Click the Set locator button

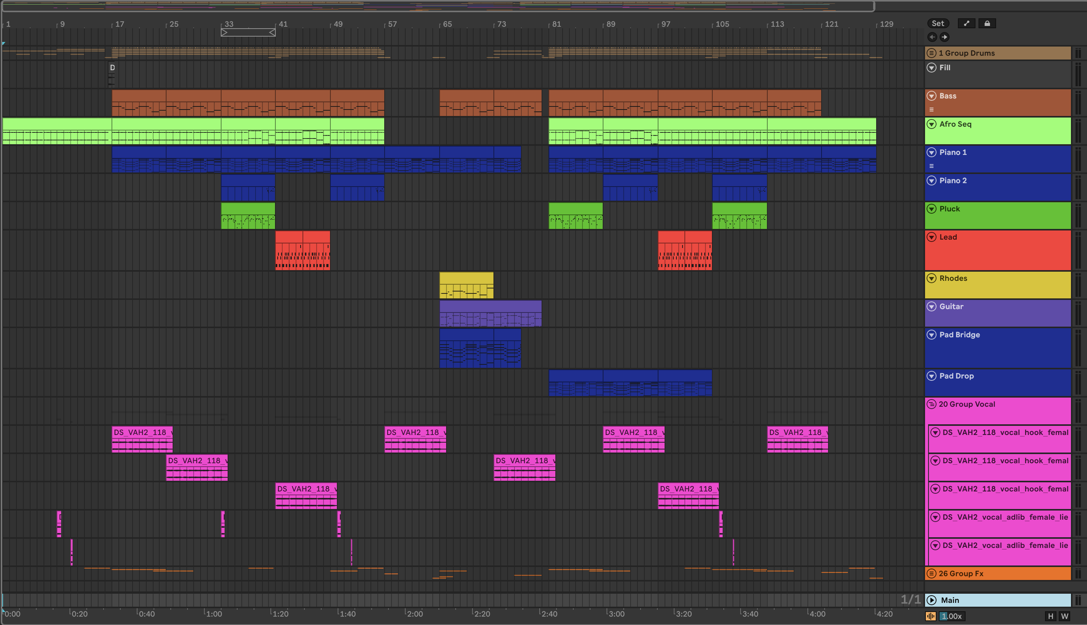pyautogui.click(x=938, y=24)
